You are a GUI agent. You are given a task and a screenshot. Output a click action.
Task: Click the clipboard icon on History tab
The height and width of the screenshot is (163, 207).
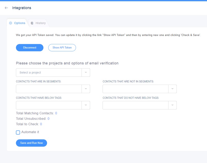click(x=32, y=23)
